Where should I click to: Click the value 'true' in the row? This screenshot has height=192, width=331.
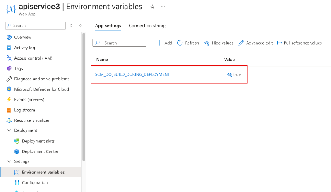click(x=237, y=75)
